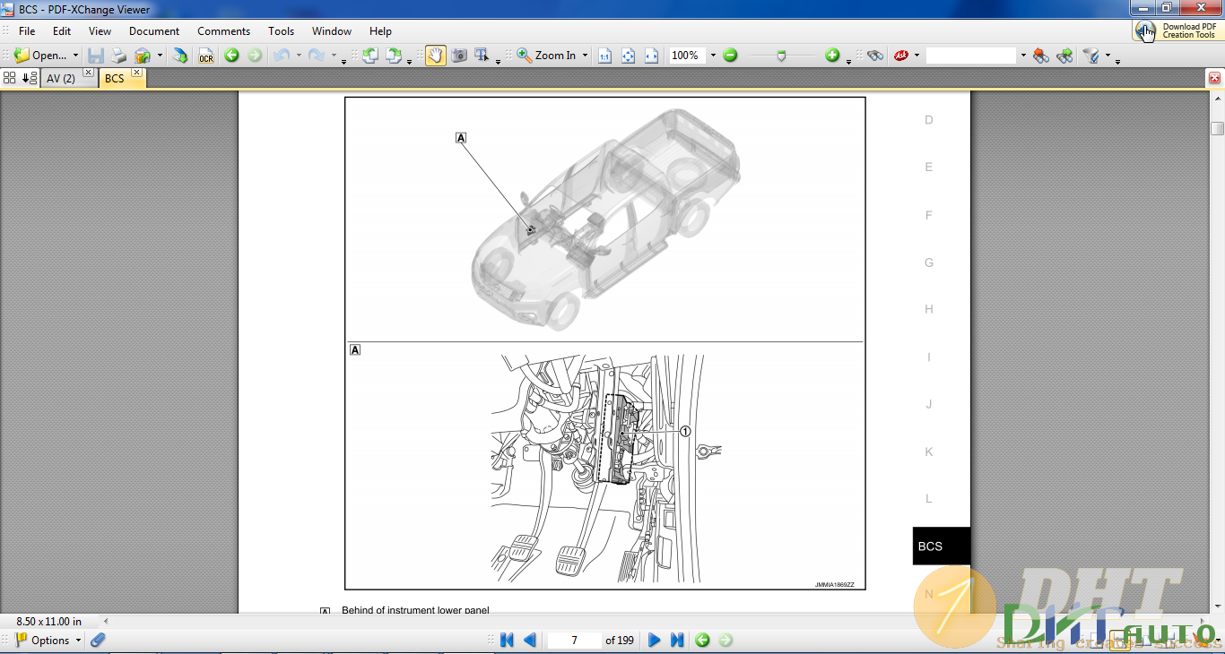The image size is (1225, 654).
Task: Expand the search box history dropdown
Action: 1022,56
